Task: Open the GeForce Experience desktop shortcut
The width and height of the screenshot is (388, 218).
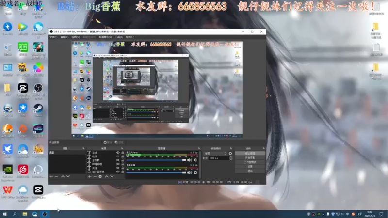Action: pos(8,173)
